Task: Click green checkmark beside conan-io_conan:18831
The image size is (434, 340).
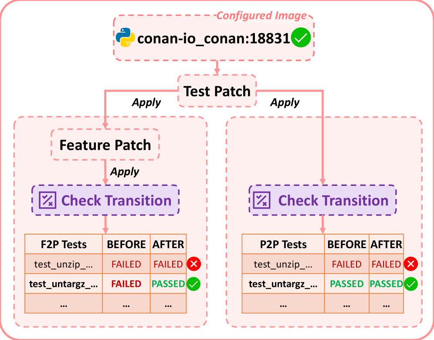Action: [x=301, y=37]
